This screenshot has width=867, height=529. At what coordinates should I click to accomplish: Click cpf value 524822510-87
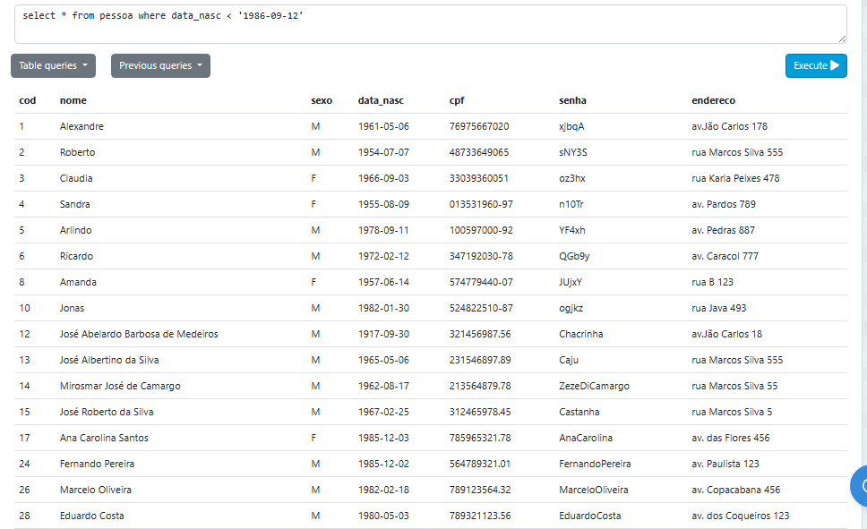(481, 309)
